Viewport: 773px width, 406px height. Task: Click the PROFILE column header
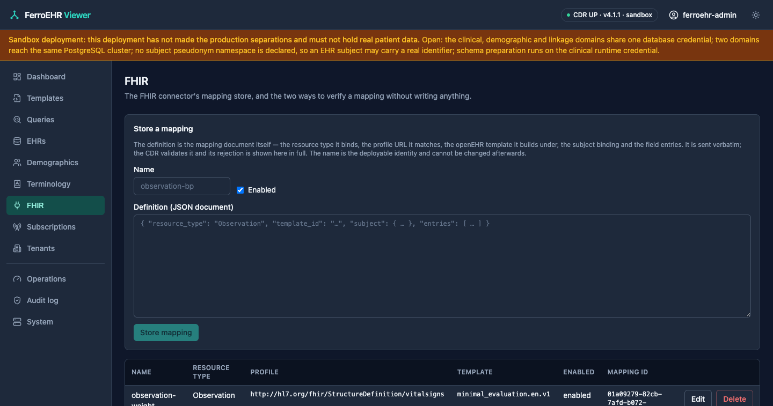[x=264, y=372]
